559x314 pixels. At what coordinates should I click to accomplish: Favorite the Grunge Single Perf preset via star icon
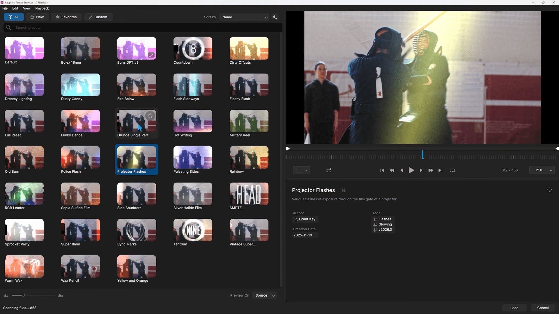150,116
